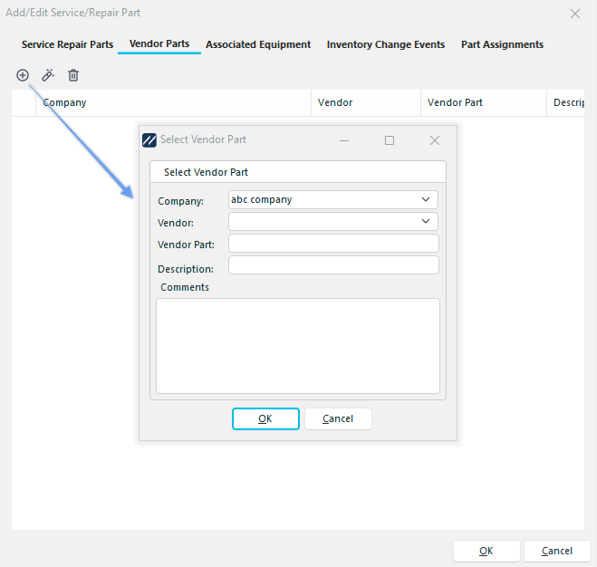Viewport: 597px width, 567px height.
Task: Switch to the Associated Equipment tab
Action: pyautogui.click(x=258, y=44)
